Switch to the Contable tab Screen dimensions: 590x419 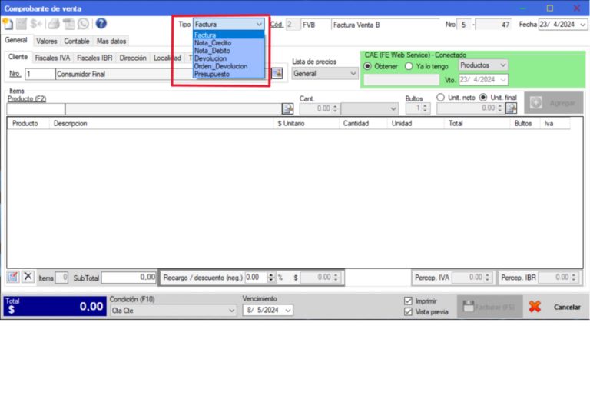pos(76,41)
